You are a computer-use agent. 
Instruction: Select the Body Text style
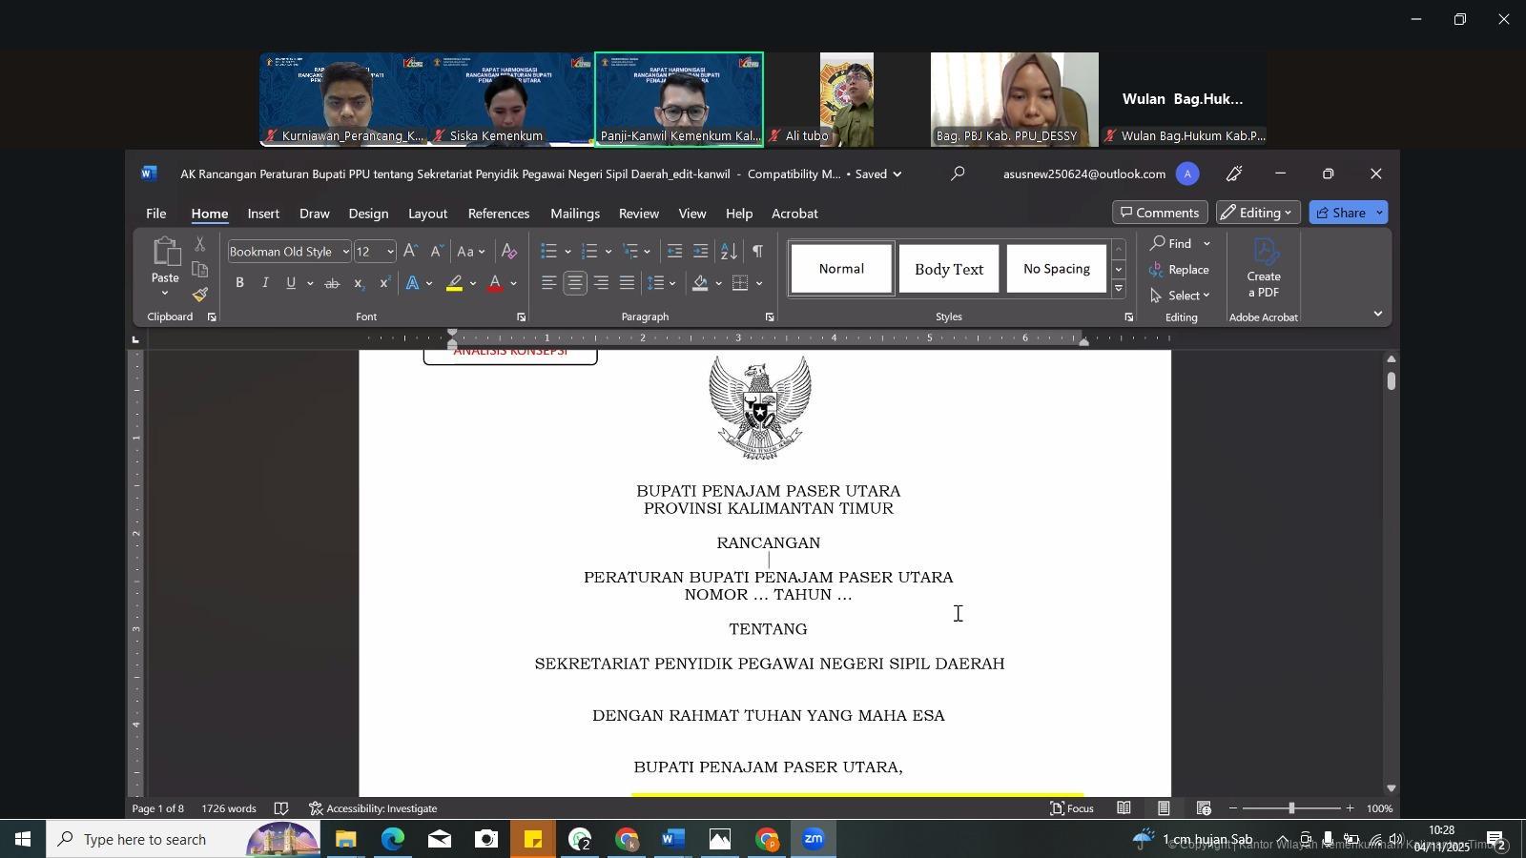point(948,270)
